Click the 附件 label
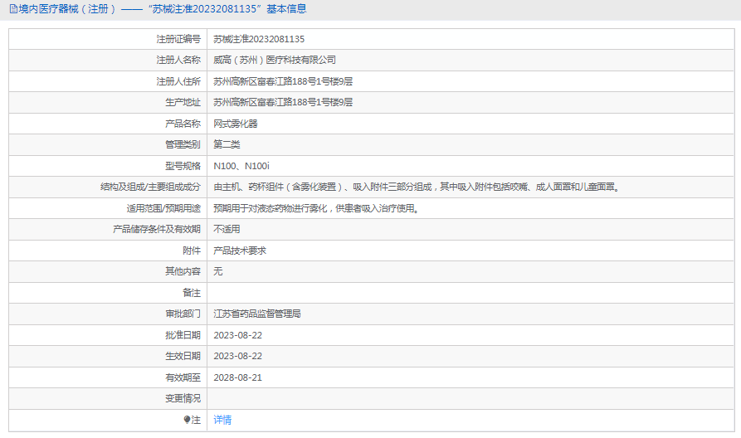Viewport: 741px width, 438px height. point(192,251)
